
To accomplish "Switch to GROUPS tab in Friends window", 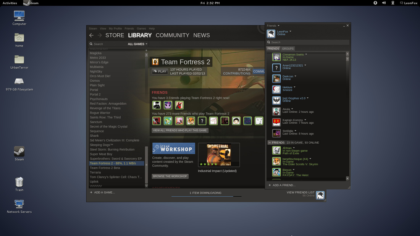I will [x=288, y=48].
